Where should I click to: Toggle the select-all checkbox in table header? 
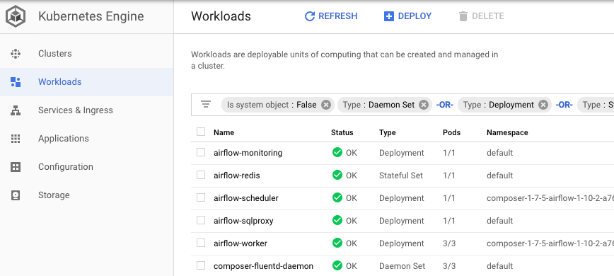(201, 132)
